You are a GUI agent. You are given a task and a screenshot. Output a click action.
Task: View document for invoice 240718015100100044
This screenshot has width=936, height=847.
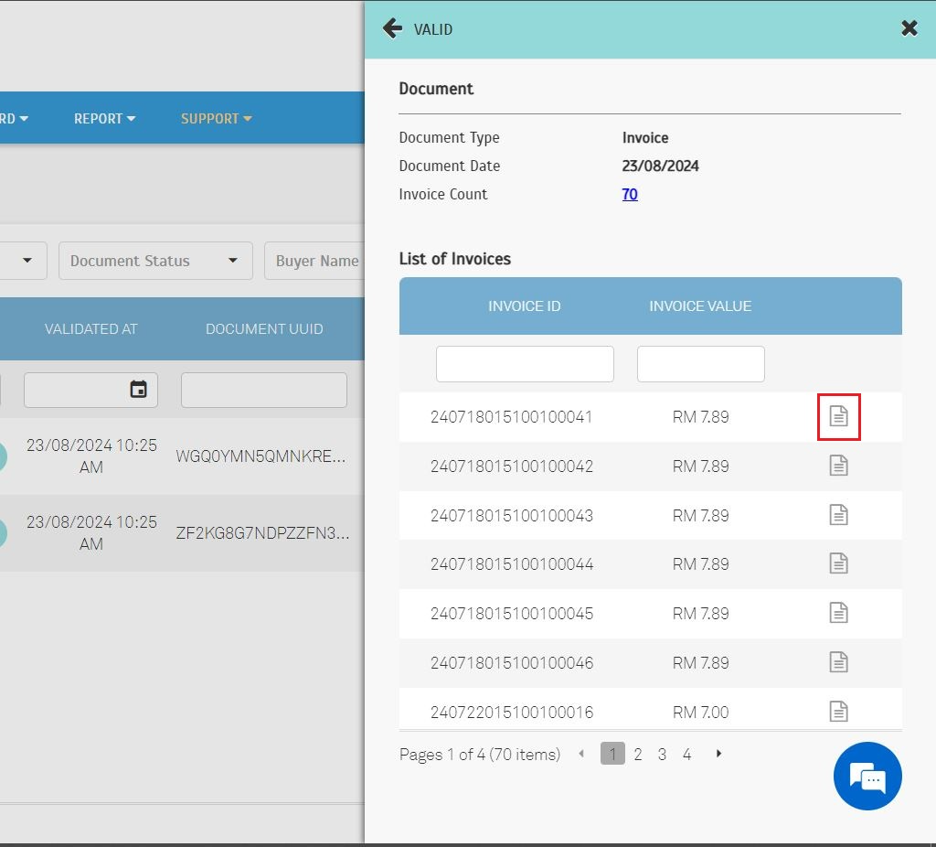838,564
